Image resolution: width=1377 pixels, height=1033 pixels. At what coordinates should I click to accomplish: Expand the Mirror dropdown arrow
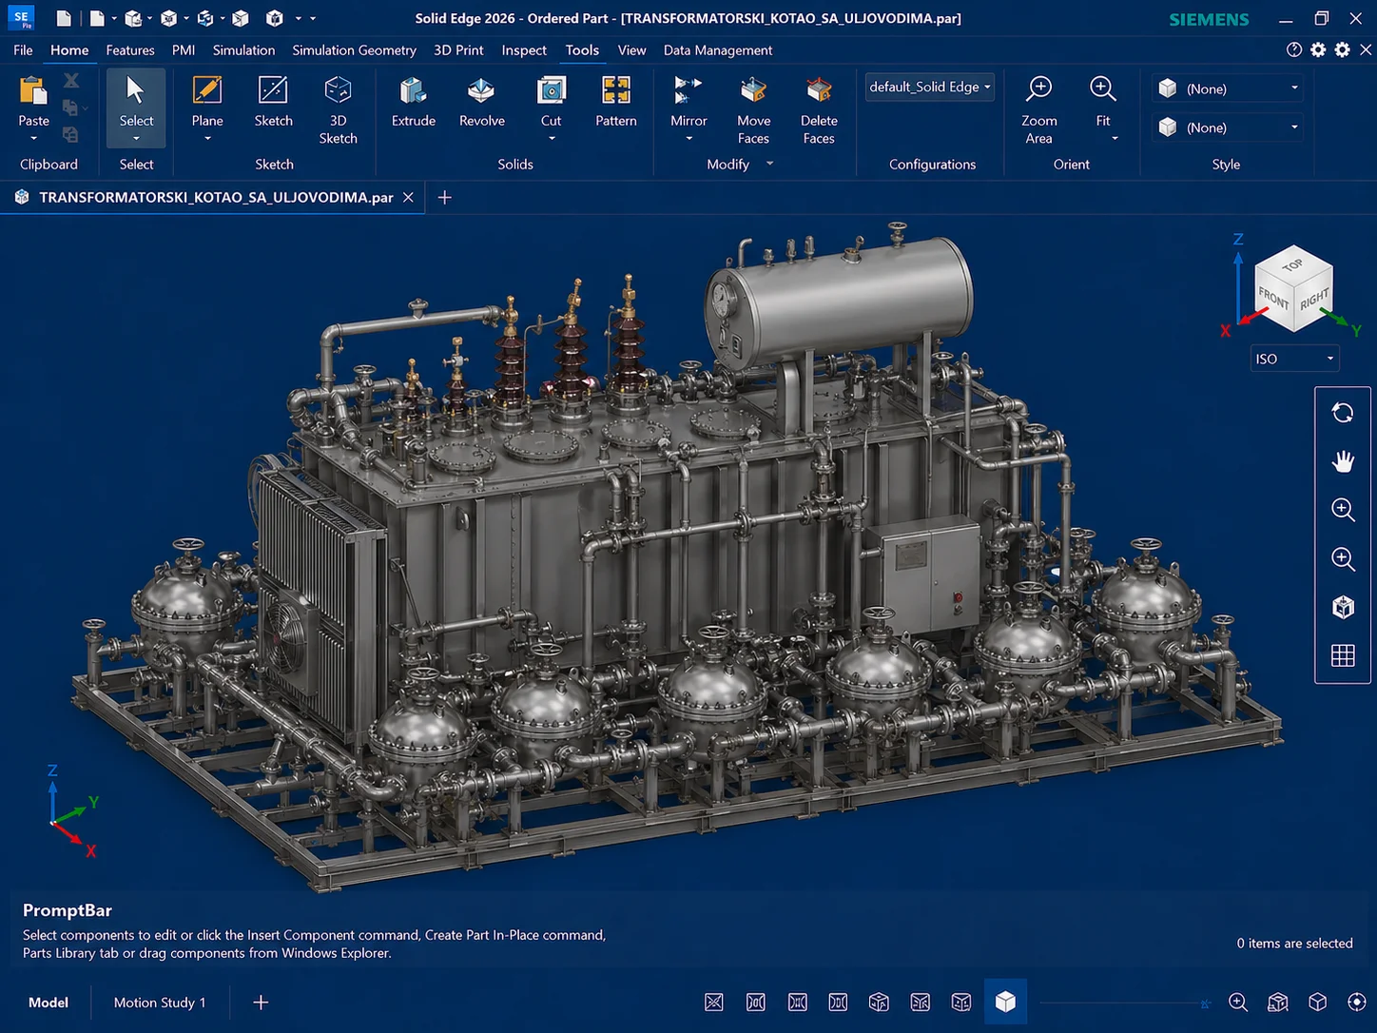click(688, 139)
